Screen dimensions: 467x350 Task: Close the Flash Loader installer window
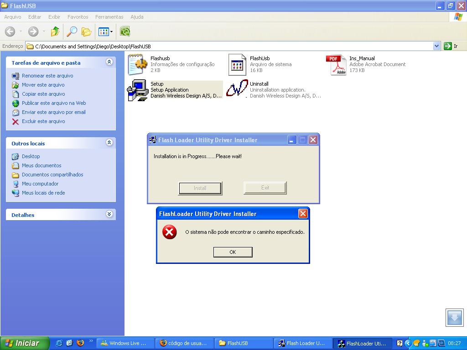click(313, 139)
